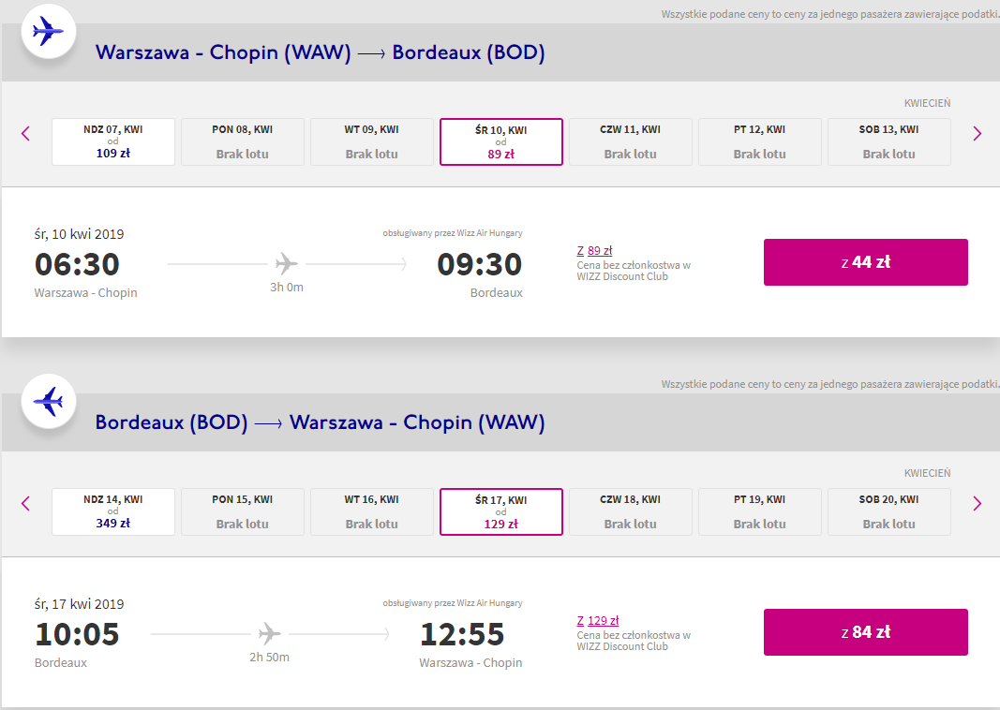Click the 89 zł non-member price link
This screenshot has height=710, width=1000.
coord(599,250)
